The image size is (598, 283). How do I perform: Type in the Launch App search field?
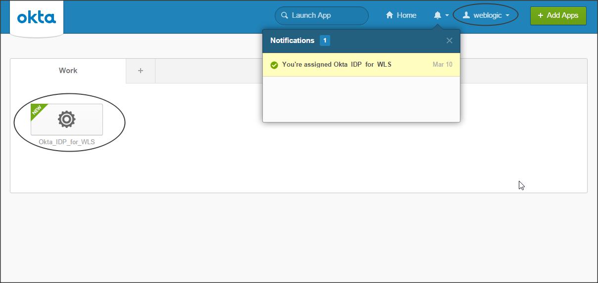coord(322,15)
